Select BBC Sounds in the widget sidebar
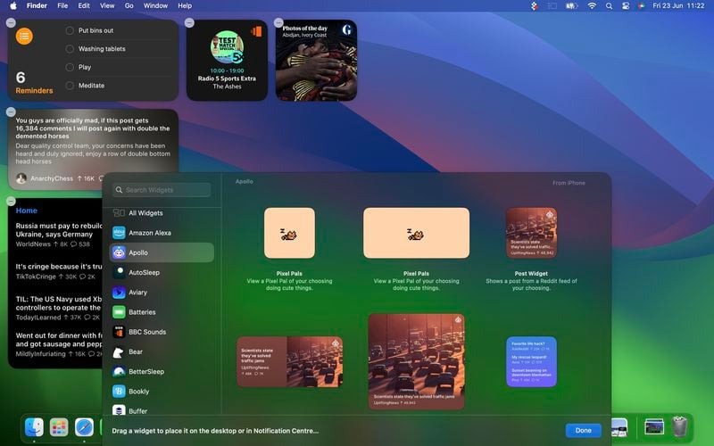This screenshot has height=446, width=714. [162, 332]
